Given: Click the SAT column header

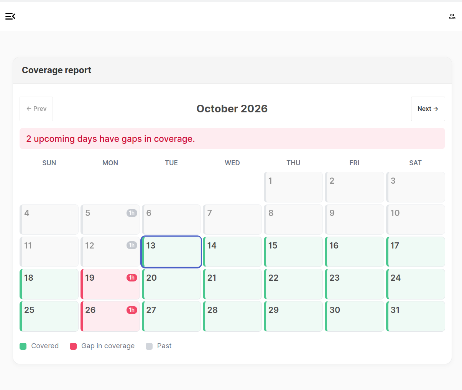Looking at the screenshot, I should (416, 163).
